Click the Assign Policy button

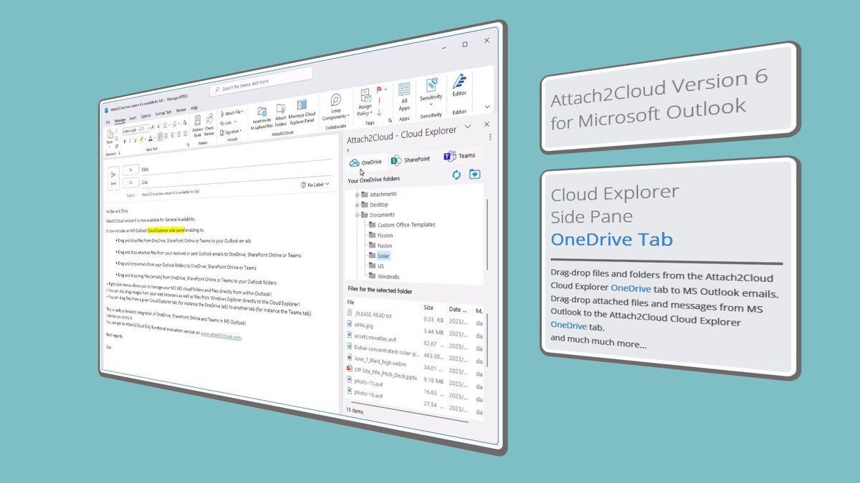(x=365, y=102)
